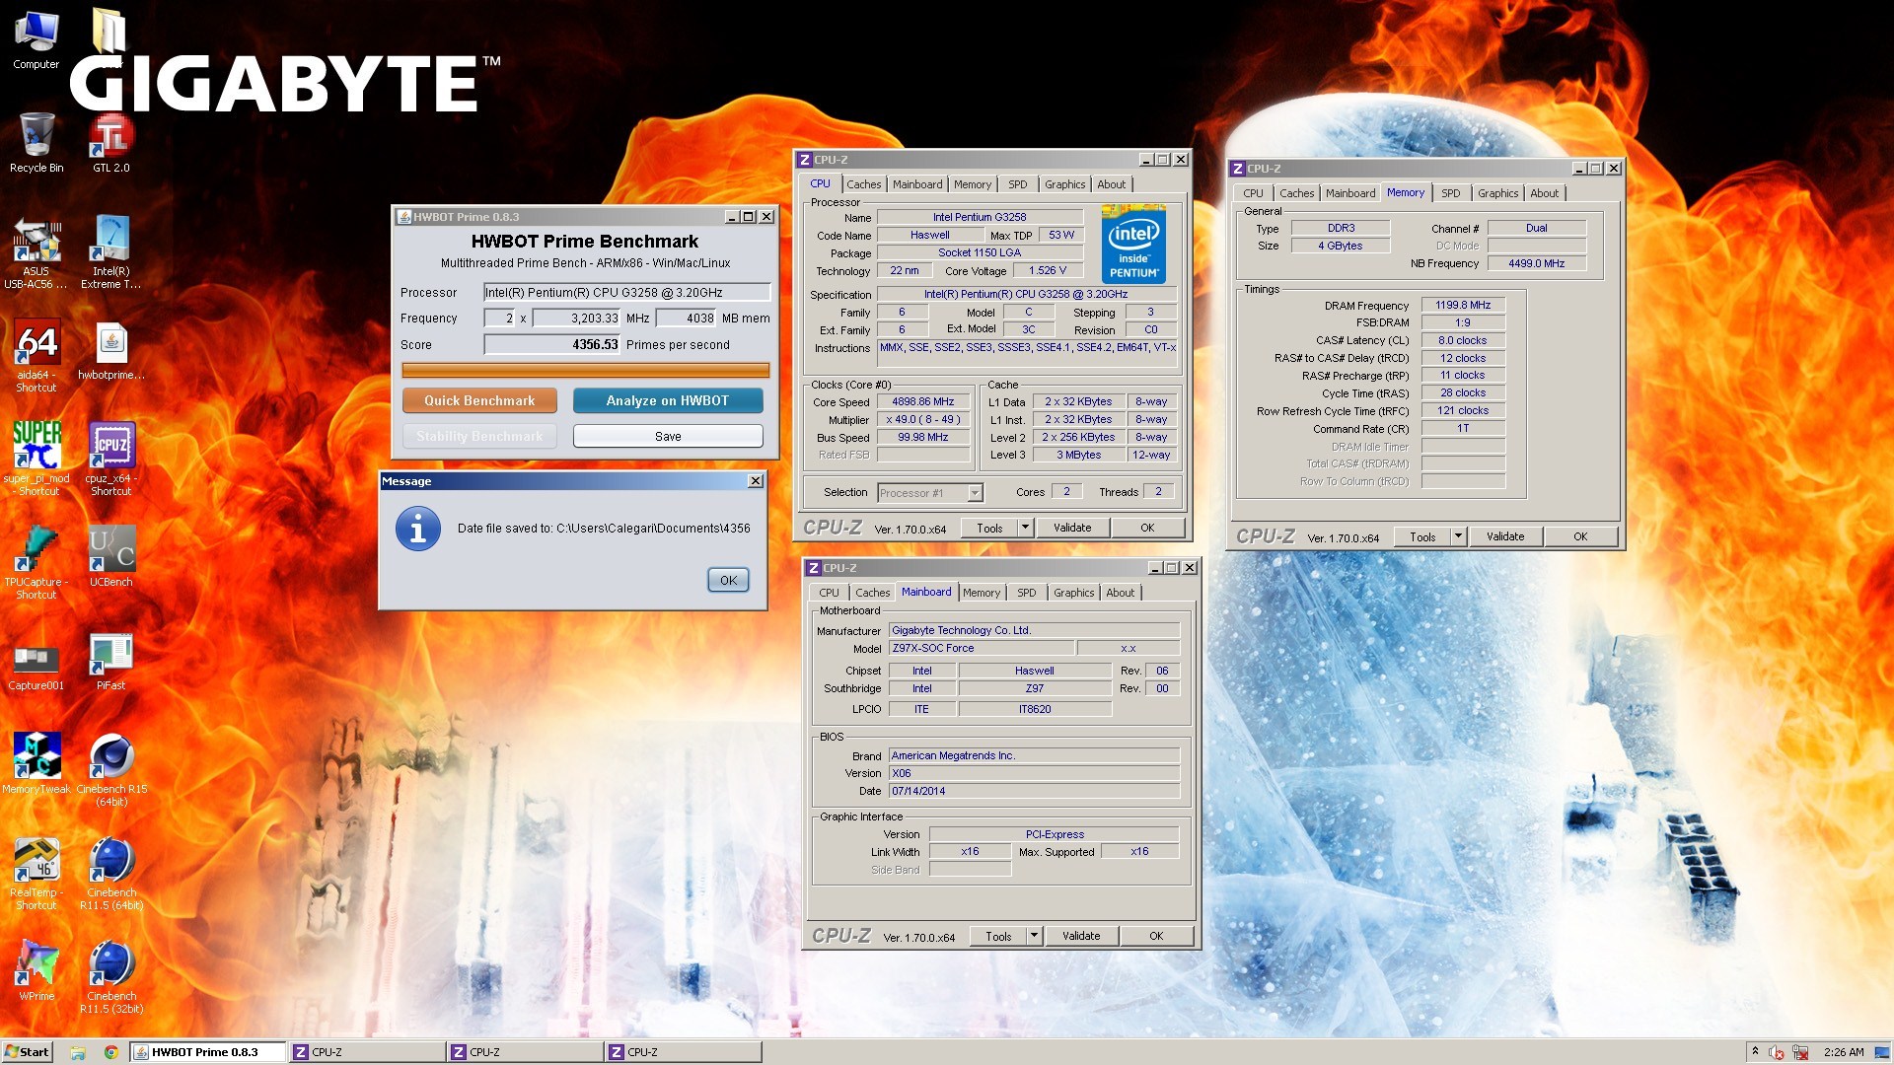Select Mainboard tab in Memory tab window
This screenshot has height=1065, width=1894.
click(1349, 193)
